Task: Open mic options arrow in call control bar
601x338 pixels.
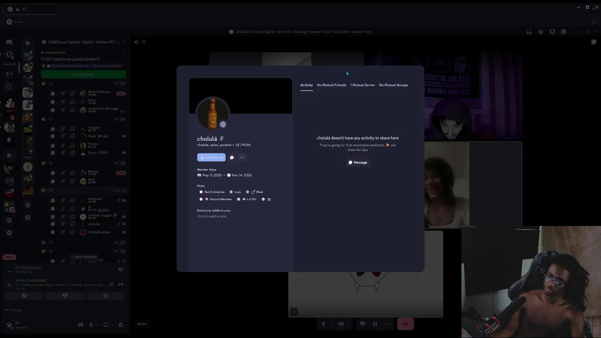Action: coord(331,324)
